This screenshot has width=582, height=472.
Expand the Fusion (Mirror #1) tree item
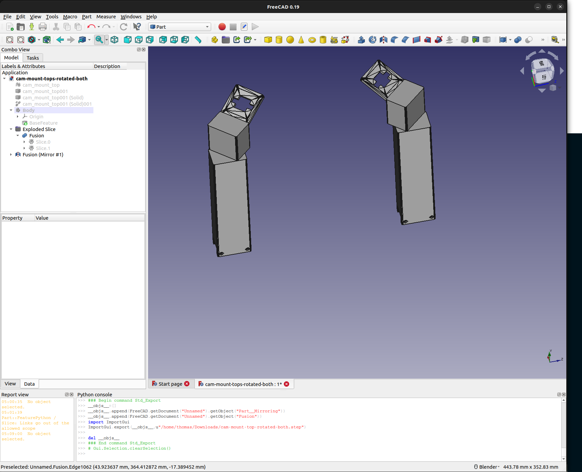click(x=11, y=155)
